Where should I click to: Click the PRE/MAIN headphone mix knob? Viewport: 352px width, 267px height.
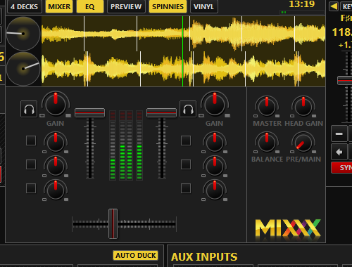pos(303,143)
